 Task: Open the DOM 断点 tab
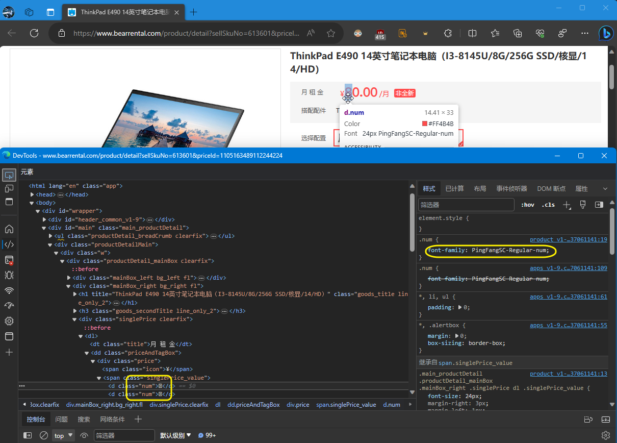point(551,189)
